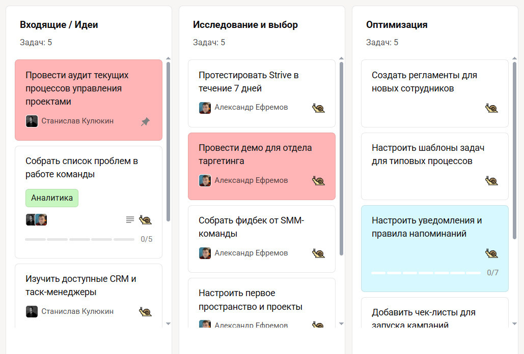The width and height of the screenshot is (524, 354).
Task: Click the pin icon on the audit task card
Action: [145, 122]
